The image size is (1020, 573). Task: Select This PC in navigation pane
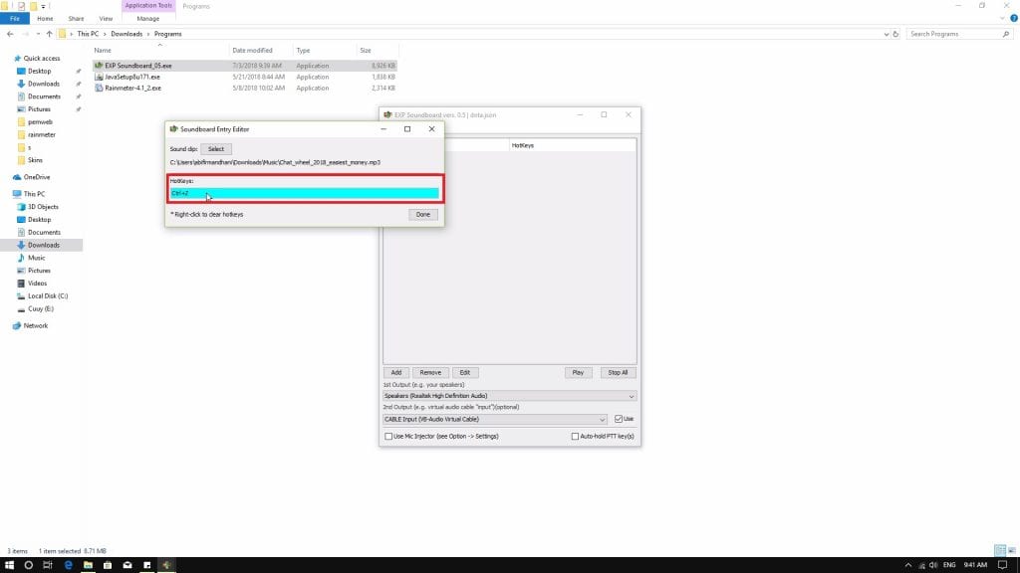click(34, 194)
